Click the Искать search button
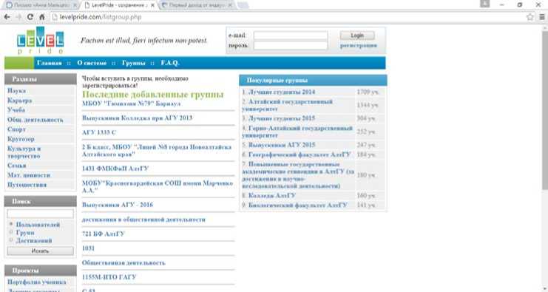Image resolution: width=548 pixels, height=292 pixels. [x=40, y=251]
